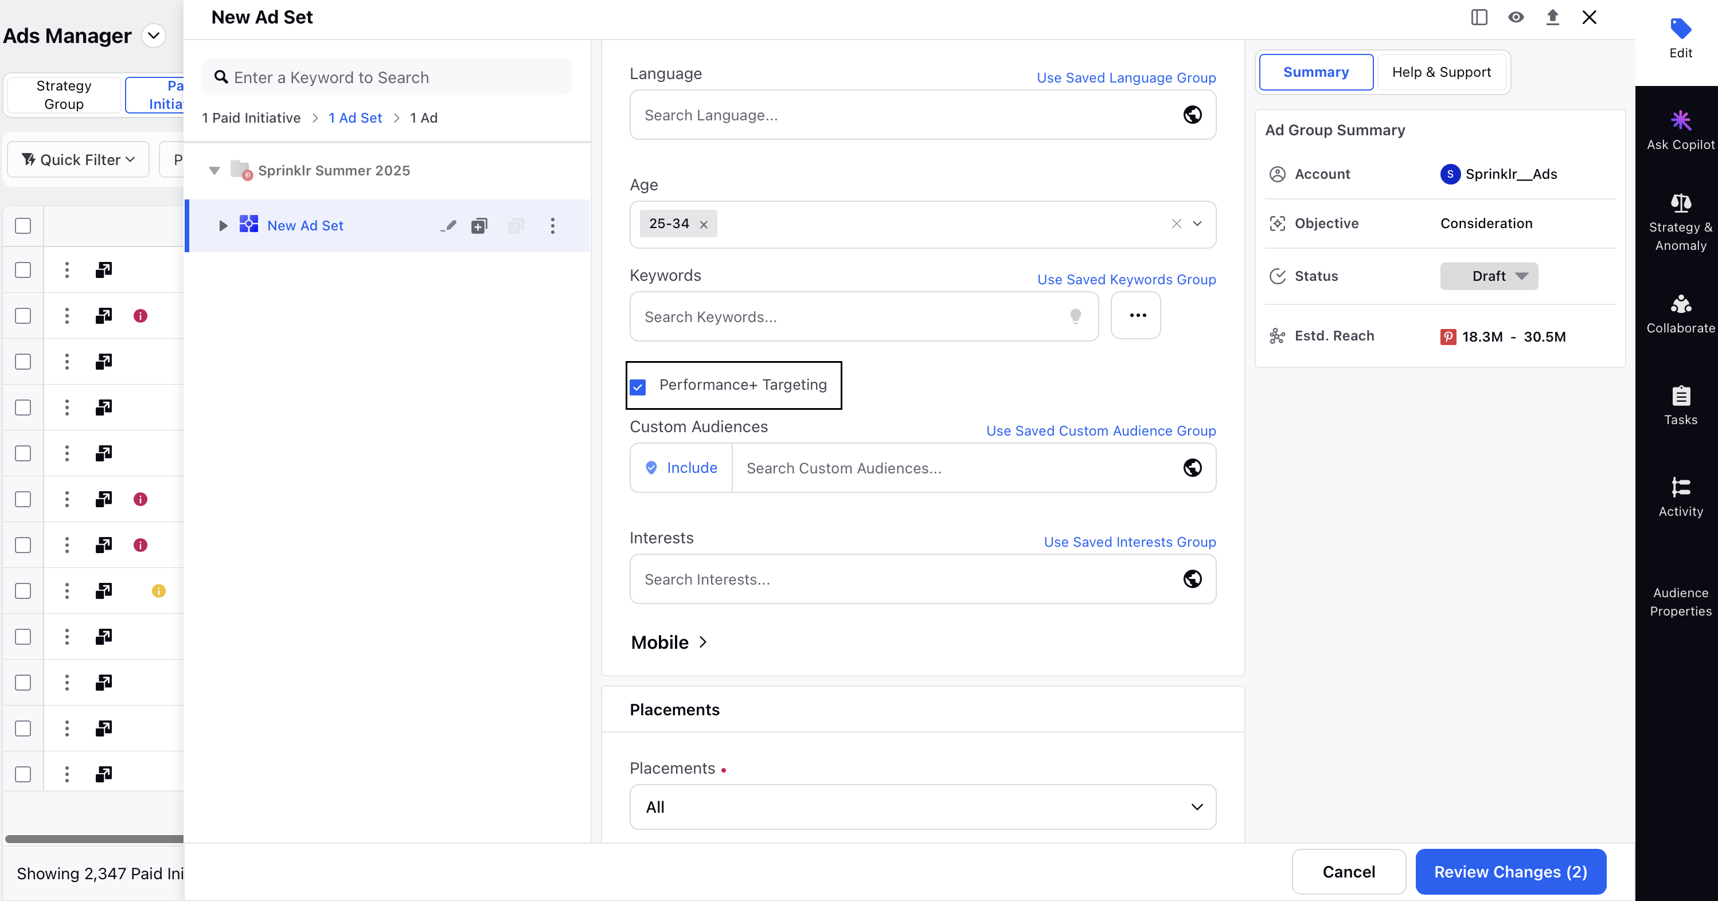Switch to the Help & Support tab

pos(1441,72)
